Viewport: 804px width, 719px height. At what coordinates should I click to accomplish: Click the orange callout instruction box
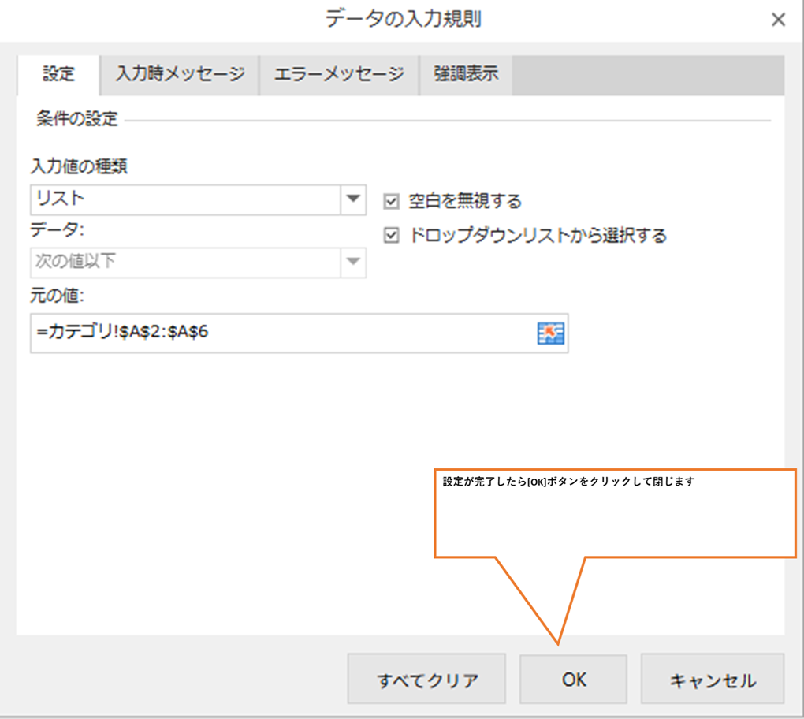(615, 514)
